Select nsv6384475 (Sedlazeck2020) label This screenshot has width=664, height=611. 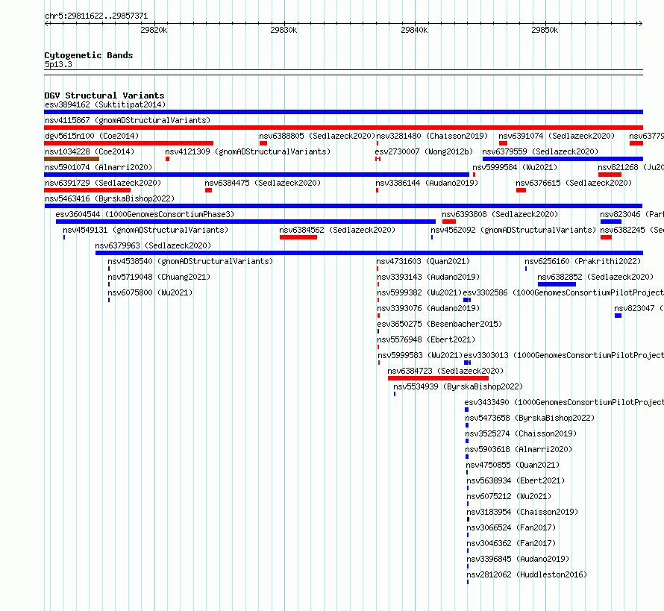[263, 183]
